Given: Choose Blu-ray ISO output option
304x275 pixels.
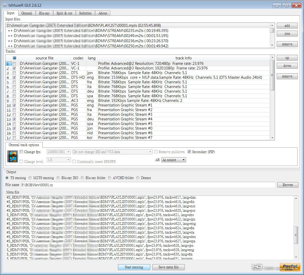Looking at the screenshot, I should tap(58, 178).
